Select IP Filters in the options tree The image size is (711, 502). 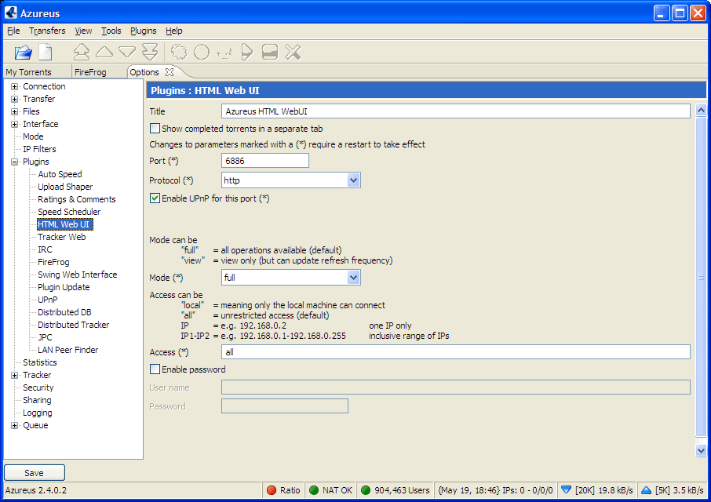tap(39, 149)
